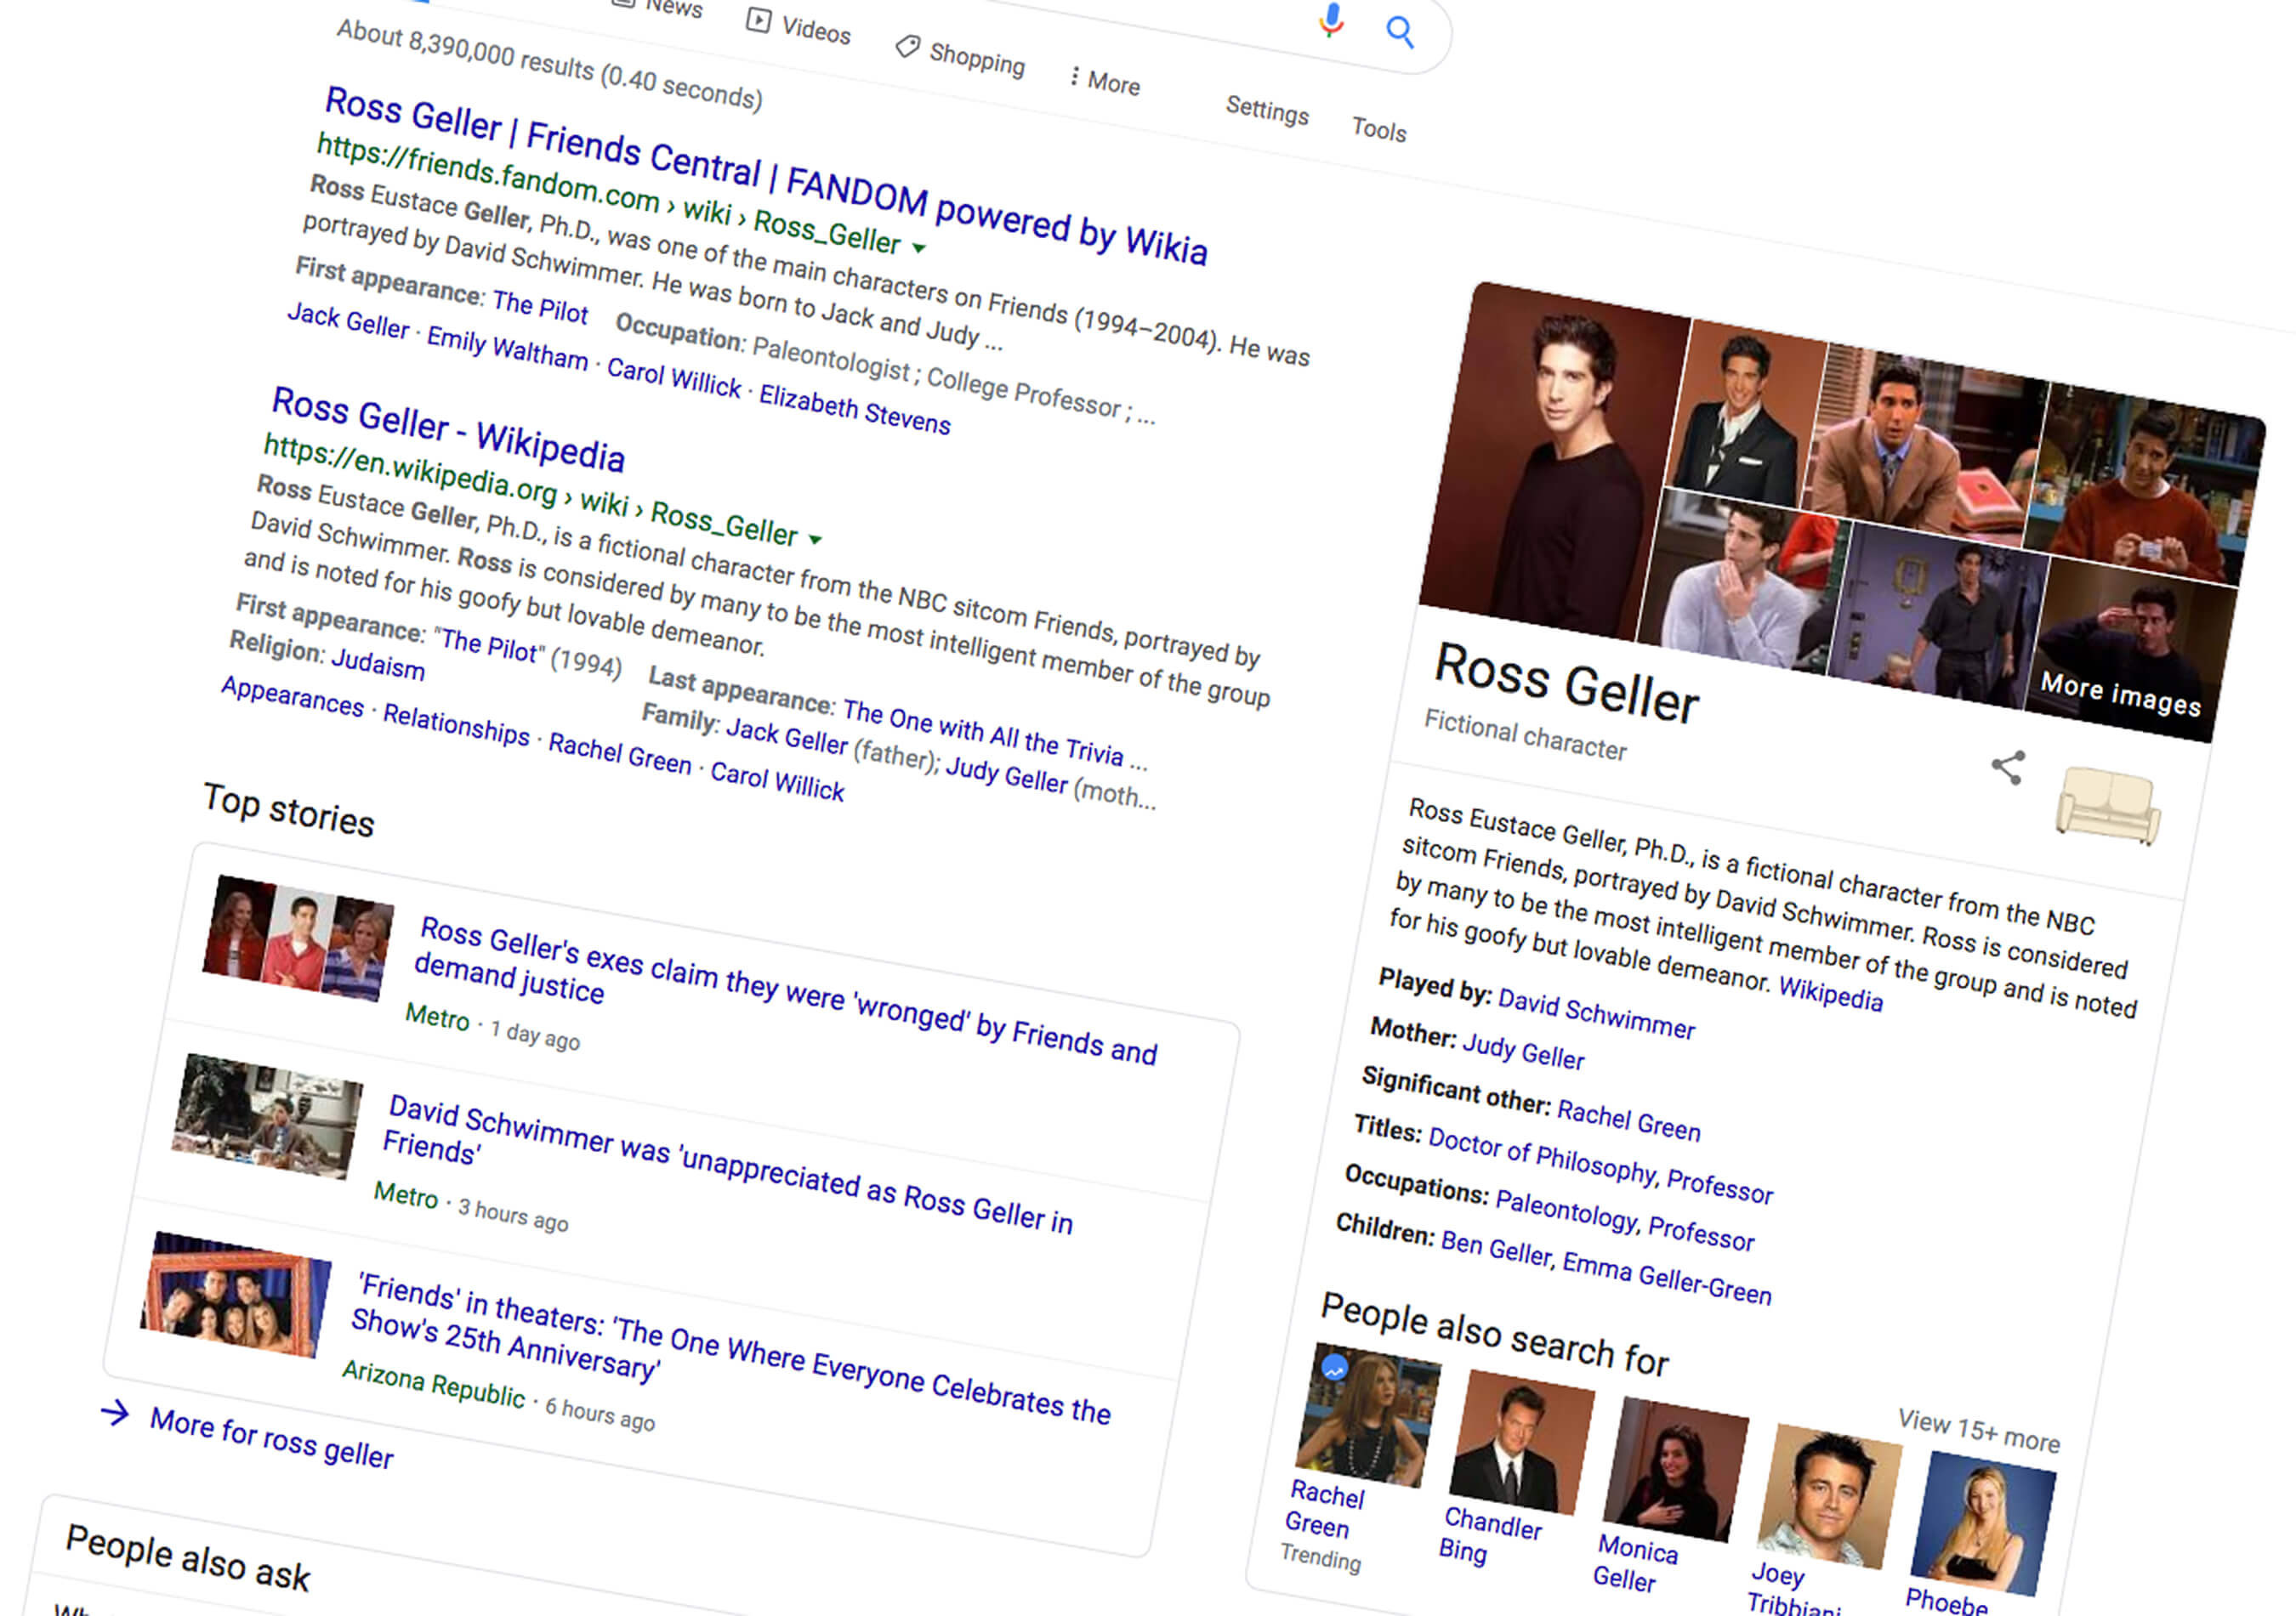Expand the Wikipedia result URL dropdown arrow
This screenshot has height=1616, width=2296.
coord(815,540)
